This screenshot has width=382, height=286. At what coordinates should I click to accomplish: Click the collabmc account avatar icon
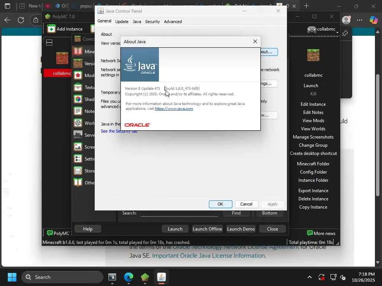pyautogui.click(x=311, y=29)
